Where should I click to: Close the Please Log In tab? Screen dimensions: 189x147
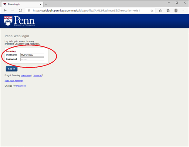click(x=40, y=5)
